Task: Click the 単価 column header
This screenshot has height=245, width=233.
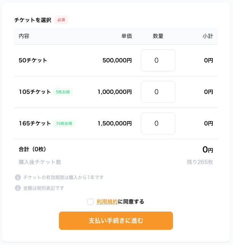Action: (126, 36)
